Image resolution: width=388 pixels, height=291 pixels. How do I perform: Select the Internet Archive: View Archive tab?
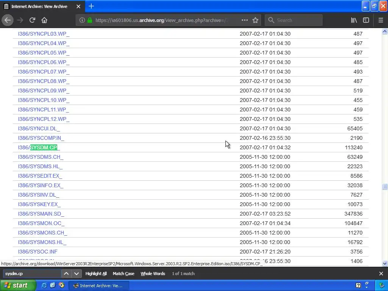tap(42, 6)
